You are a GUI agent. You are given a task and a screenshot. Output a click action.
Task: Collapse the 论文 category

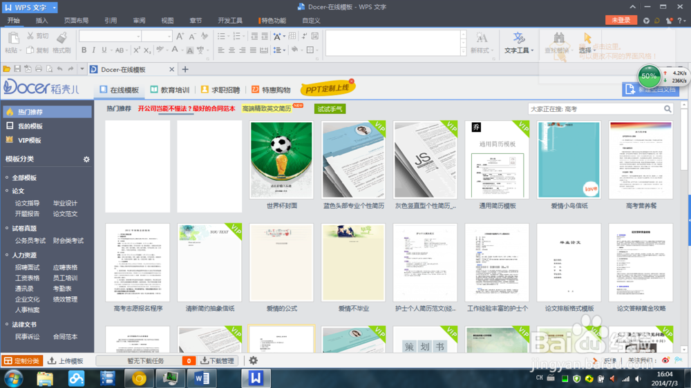pos(7,191)
